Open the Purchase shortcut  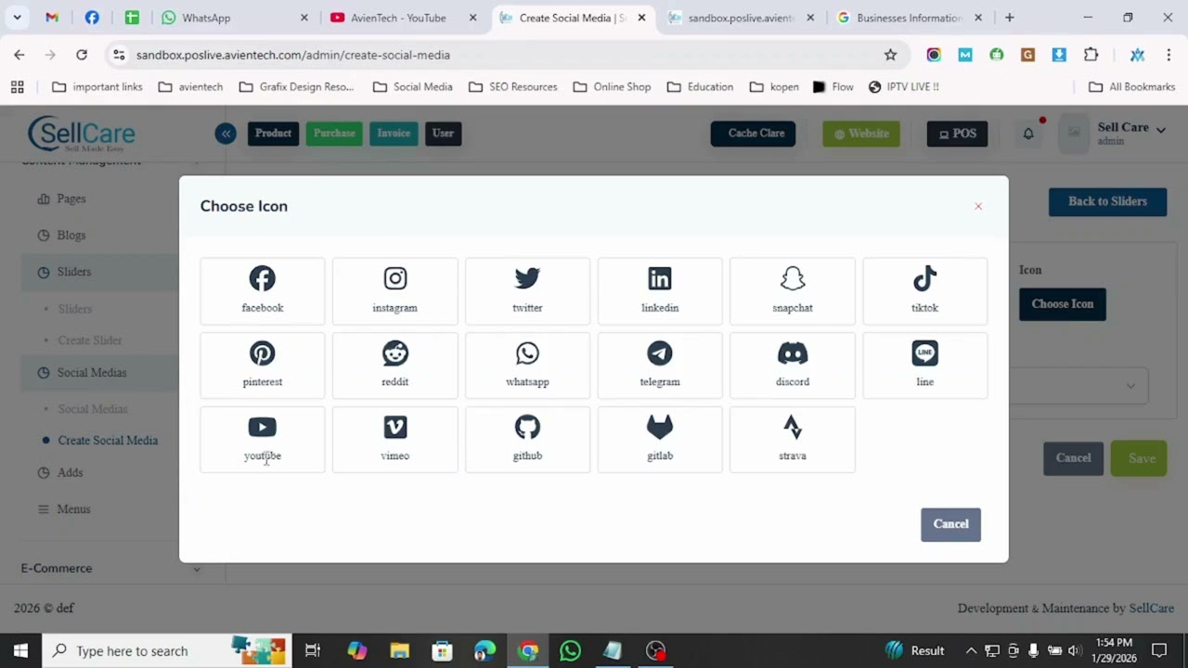click(334, 134)
